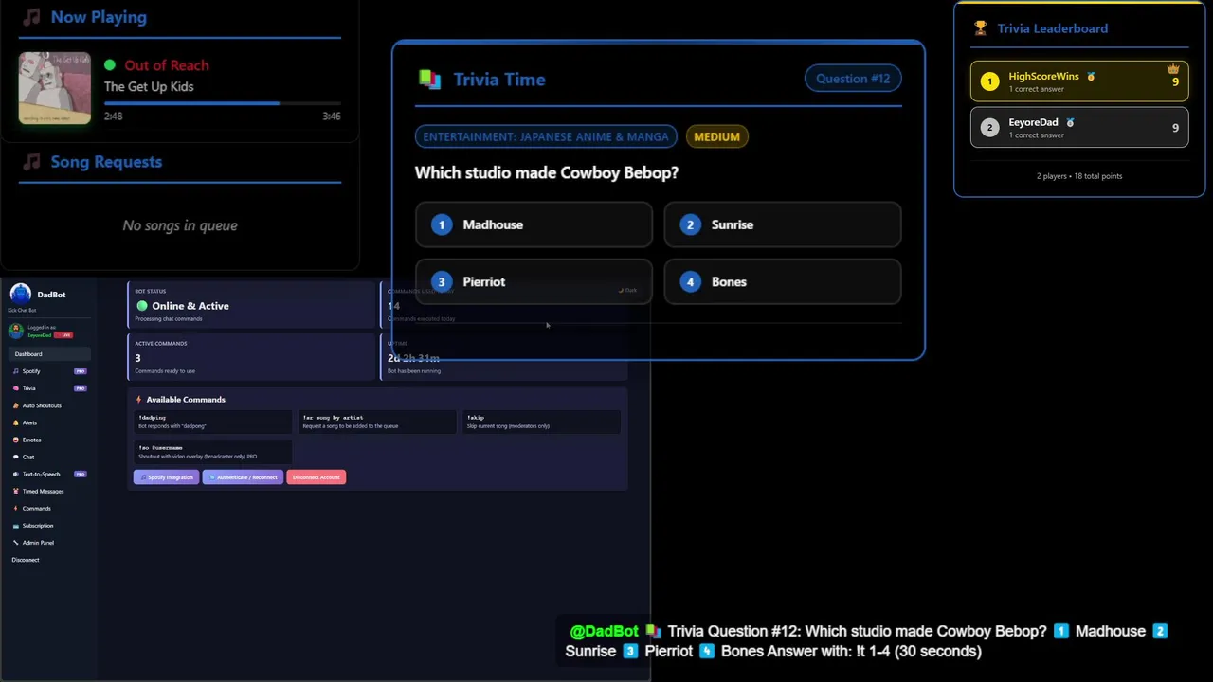Click the crown icon on HighScoreWins row

point(1173,69)
